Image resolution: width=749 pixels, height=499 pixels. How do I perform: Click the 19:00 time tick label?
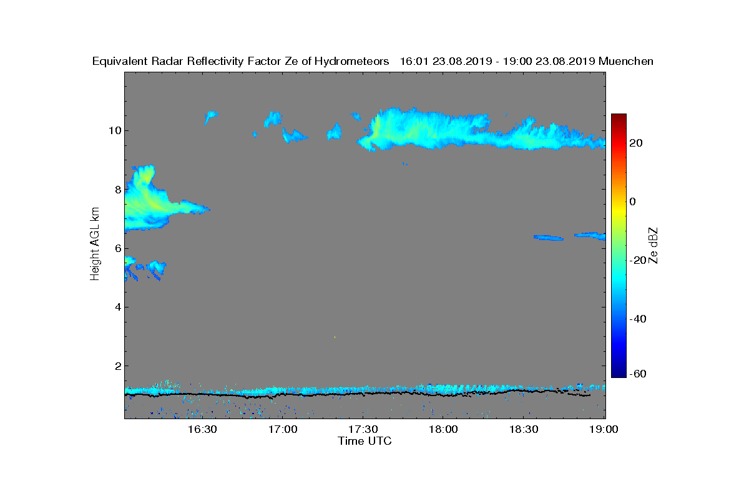coord(604,430)
